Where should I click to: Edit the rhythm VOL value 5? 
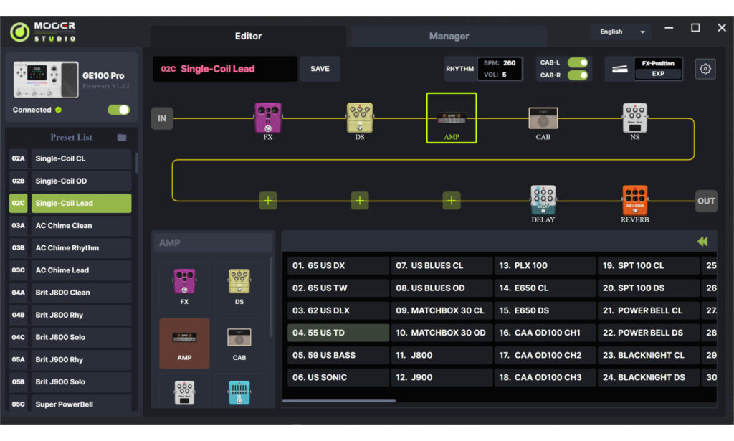tap(504, 75)
